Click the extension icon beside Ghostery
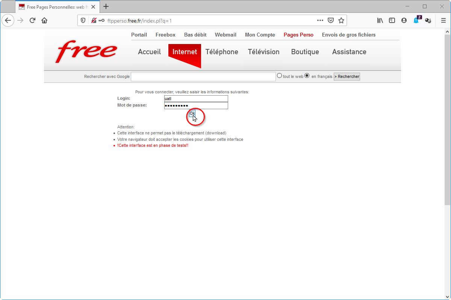 [428, 21]
